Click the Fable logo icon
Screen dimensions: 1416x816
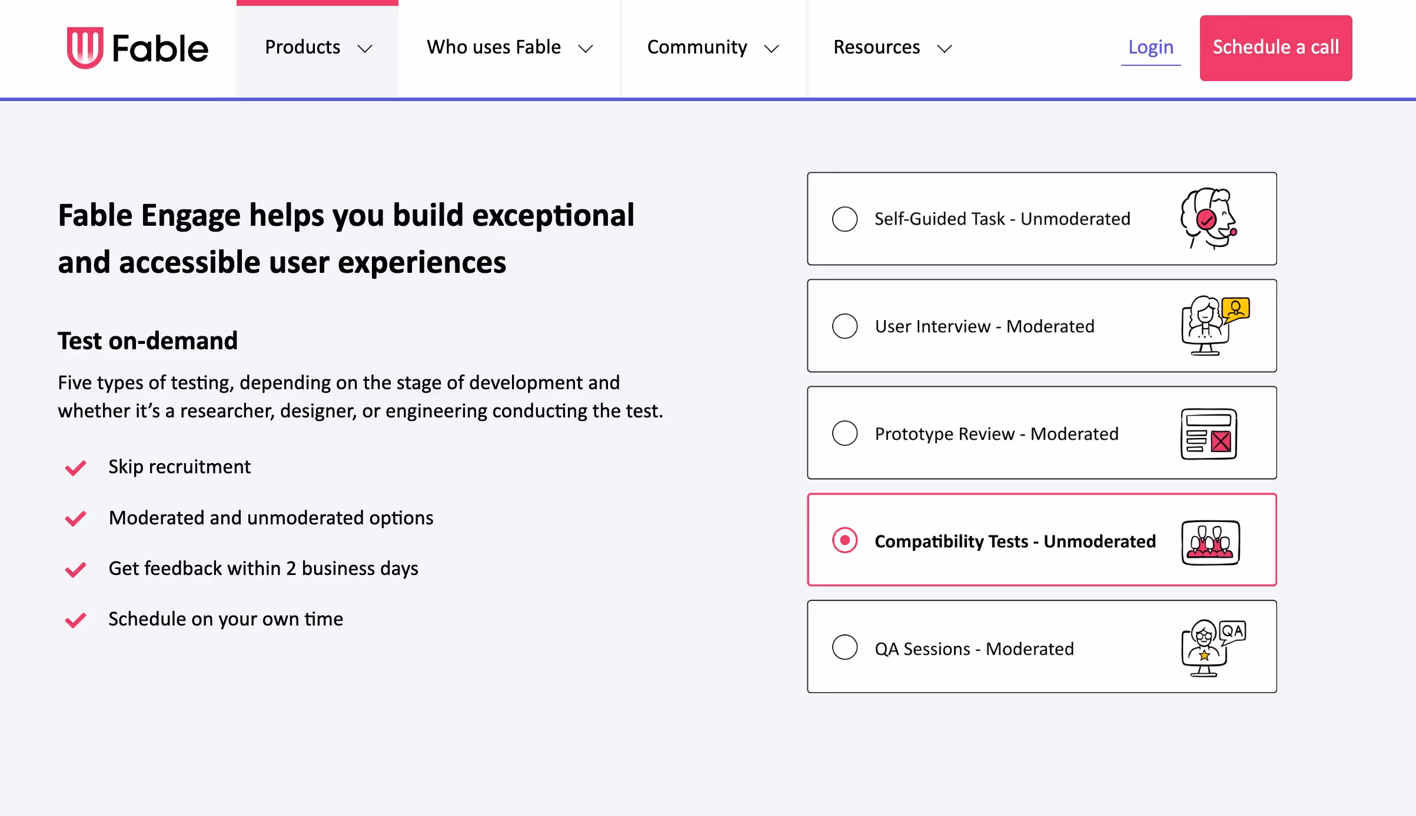(x=85, y=48)
